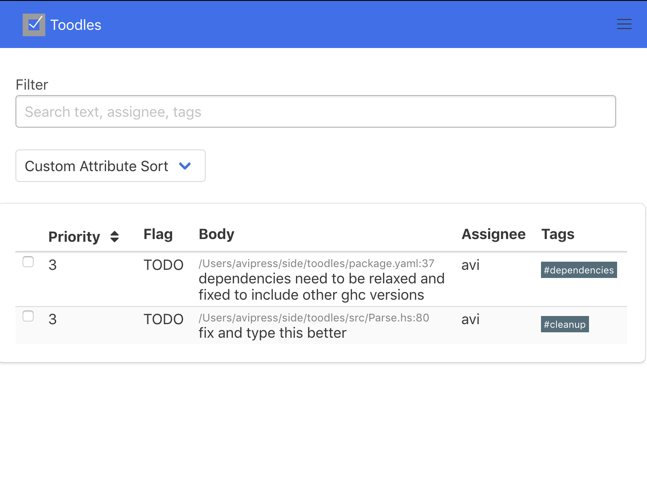This screenshot has width=647, height=498.
Task: Open the Custom Attribute Sort dropdown
Action: 110,166
